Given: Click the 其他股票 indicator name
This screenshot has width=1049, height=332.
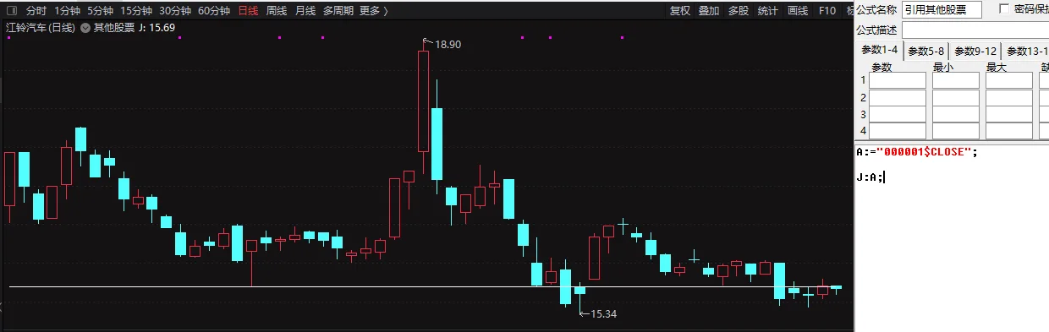Looking at the screenshot, I should 113,28.
